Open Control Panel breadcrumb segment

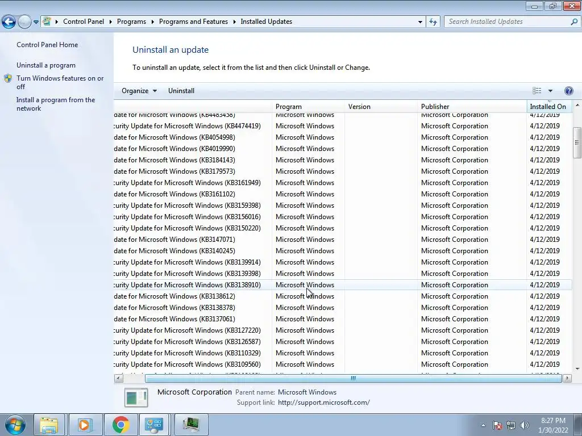click(84, 22)
